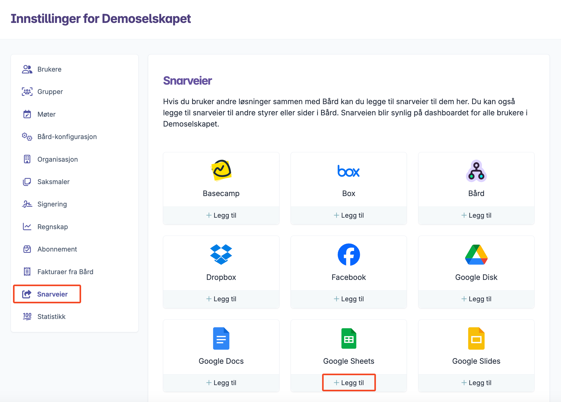
Task: Click the Møter calendar icon
Action: point(27,114)
